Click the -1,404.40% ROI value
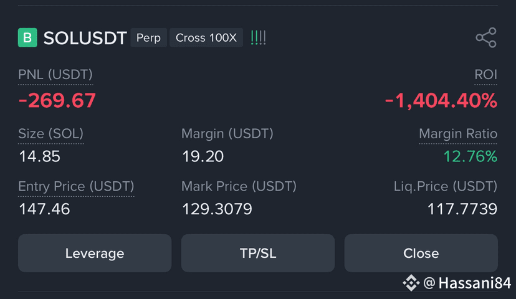This screenshot has width=516, height=299. [x=441, y=101]
